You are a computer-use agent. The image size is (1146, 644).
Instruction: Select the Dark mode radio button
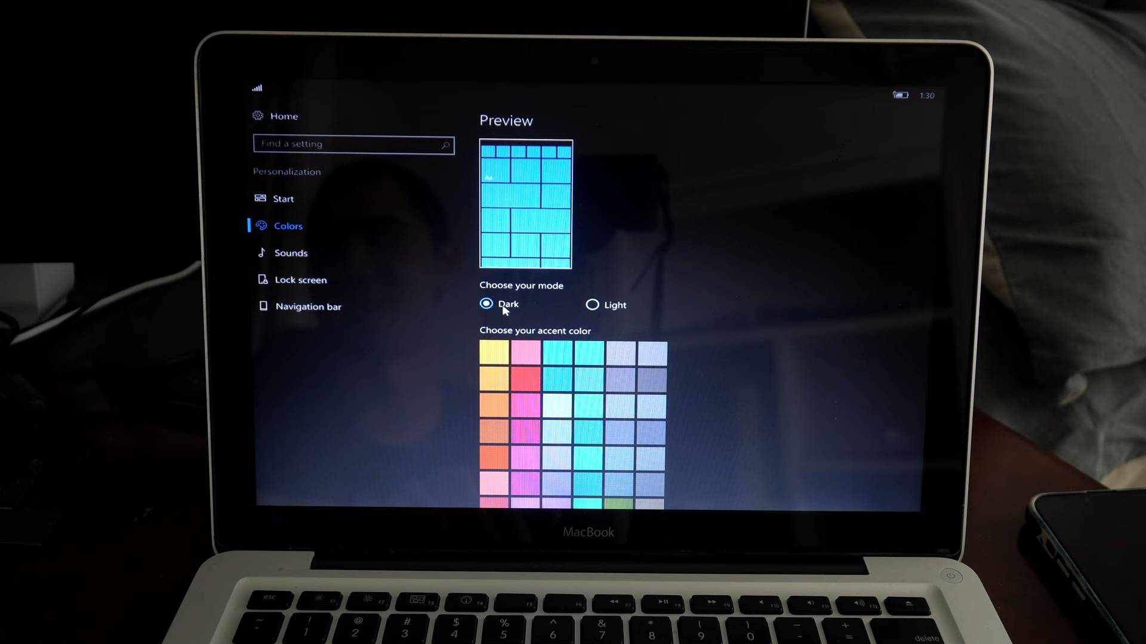486,304
